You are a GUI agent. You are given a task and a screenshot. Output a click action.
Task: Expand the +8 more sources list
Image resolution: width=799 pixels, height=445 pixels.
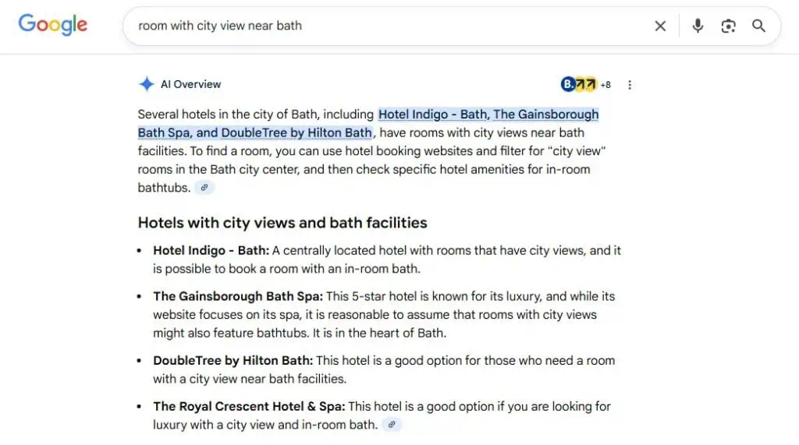tap(605, 84)
